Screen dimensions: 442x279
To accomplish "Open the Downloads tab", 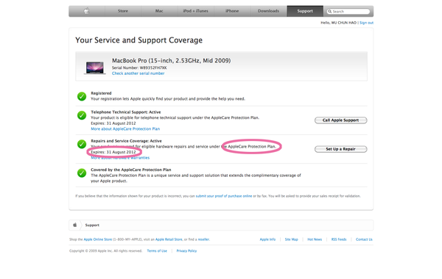I will (268, 11).
